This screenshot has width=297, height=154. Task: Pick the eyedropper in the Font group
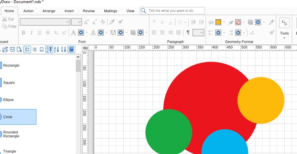coord(112,22)
